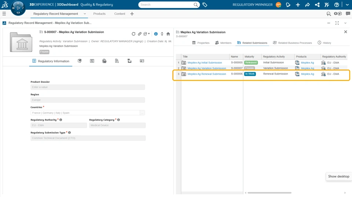Open Mepilex Ag Variation Submission table link
Screen dimensions: 352x197
207,68
